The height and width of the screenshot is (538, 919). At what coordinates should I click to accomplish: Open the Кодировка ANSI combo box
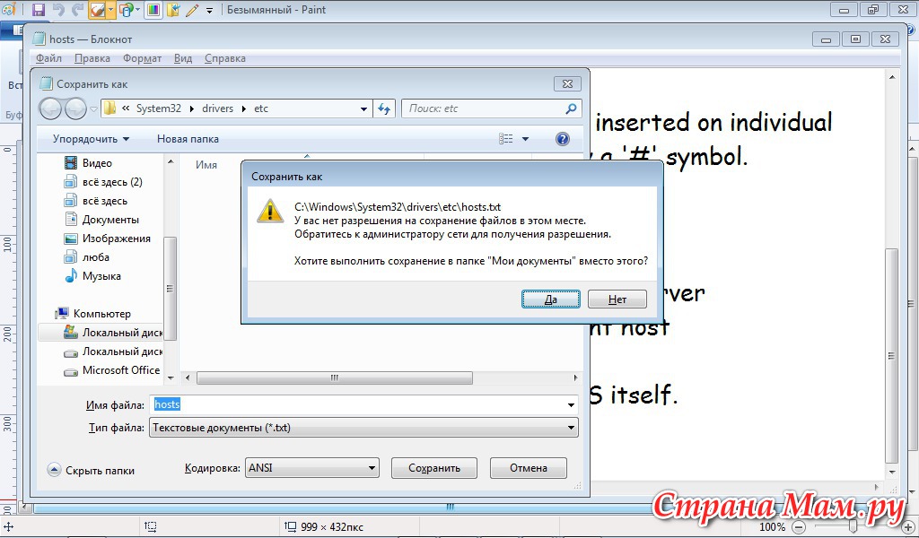point(311,468)
